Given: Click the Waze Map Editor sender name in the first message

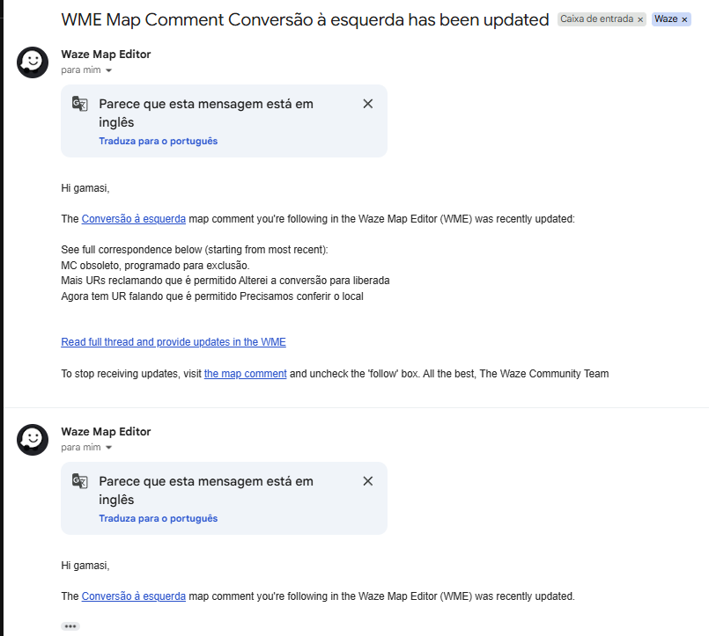Looking at the screenshot, I should click(x=106, y=55).
